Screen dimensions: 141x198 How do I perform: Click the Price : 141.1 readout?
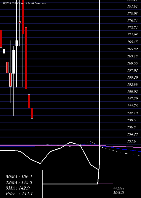tap(19, 194)
